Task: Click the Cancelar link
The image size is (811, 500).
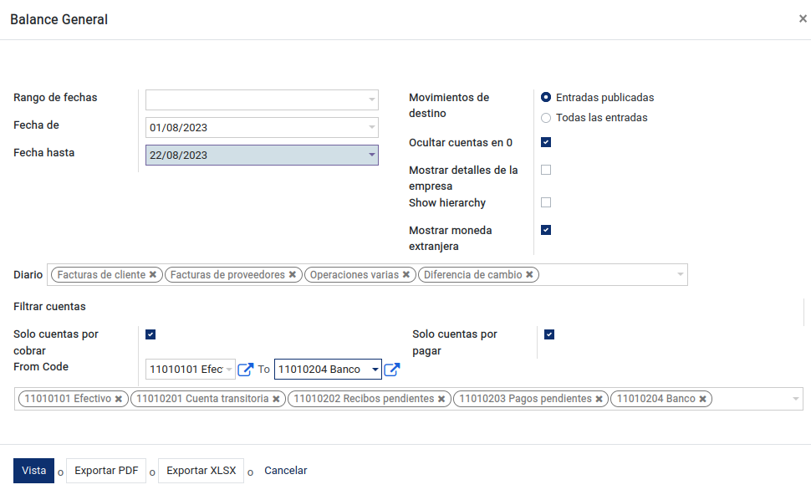Action: [x=285, y=471]
